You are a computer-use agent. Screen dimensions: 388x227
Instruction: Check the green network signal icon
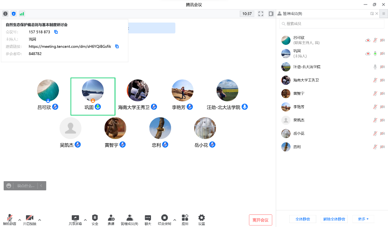pos(22,14)
